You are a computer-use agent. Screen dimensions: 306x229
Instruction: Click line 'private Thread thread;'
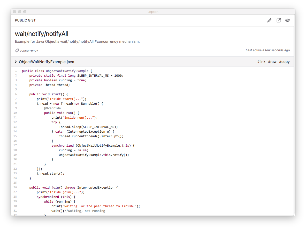(50, 85)
